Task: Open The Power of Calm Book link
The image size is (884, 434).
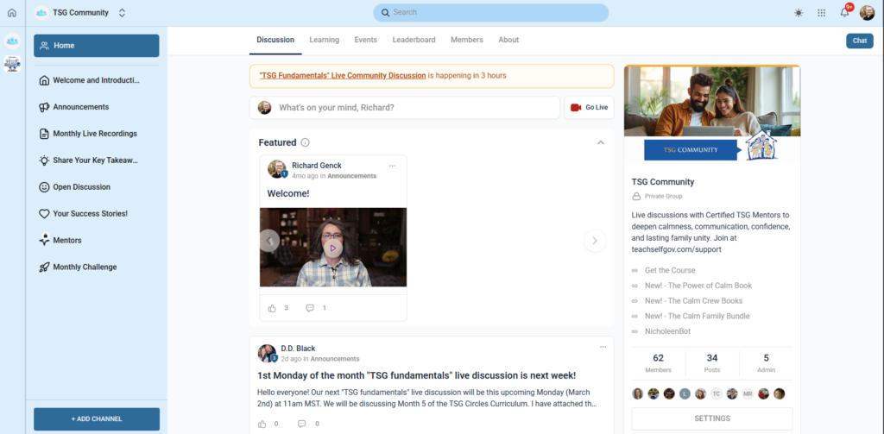Action: 698,286
